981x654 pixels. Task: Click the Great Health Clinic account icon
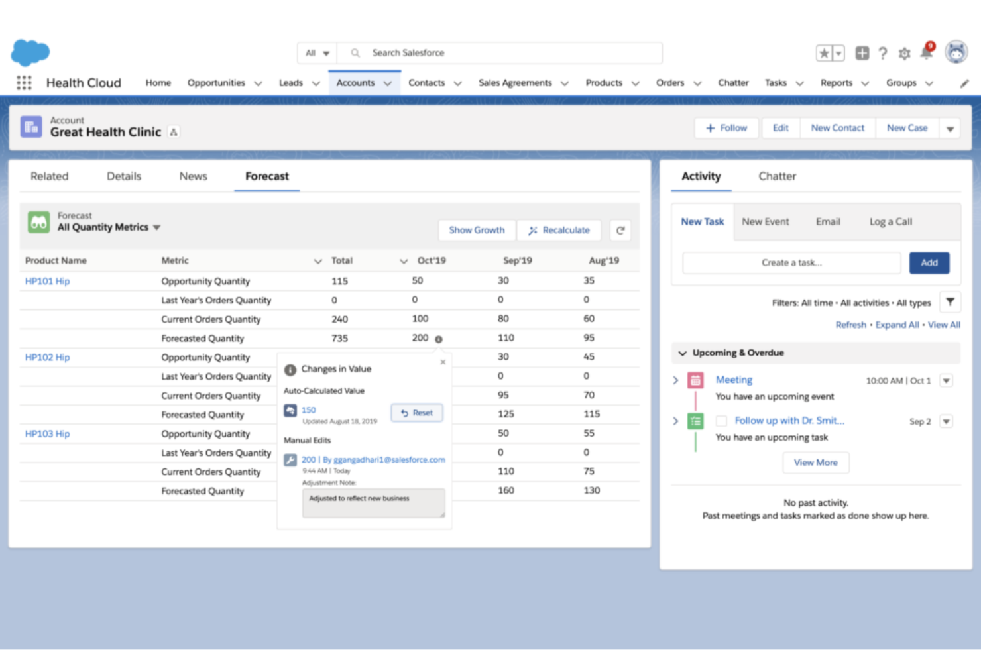tap(31, 127)
